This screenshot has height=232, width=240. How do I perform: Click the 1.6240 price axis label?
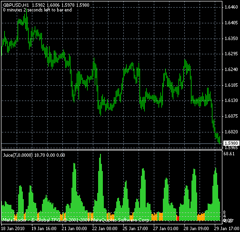click(x=231, y=70)
